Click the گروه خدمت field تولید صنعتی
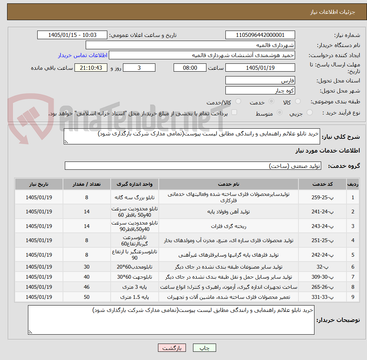Screen dimensions: 367x360 click(193, 166)
